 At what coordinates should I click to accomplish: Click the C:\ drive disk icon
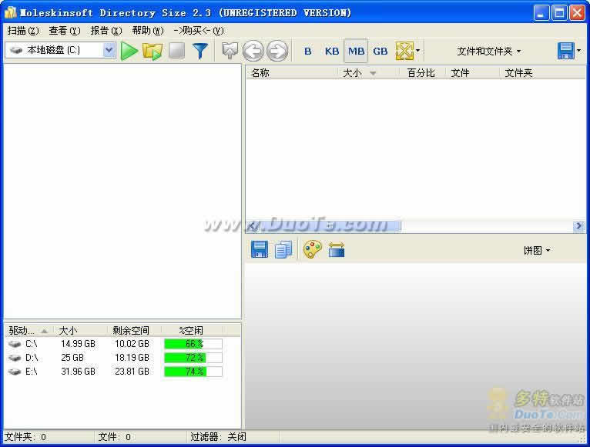click(x=15, y=344)
